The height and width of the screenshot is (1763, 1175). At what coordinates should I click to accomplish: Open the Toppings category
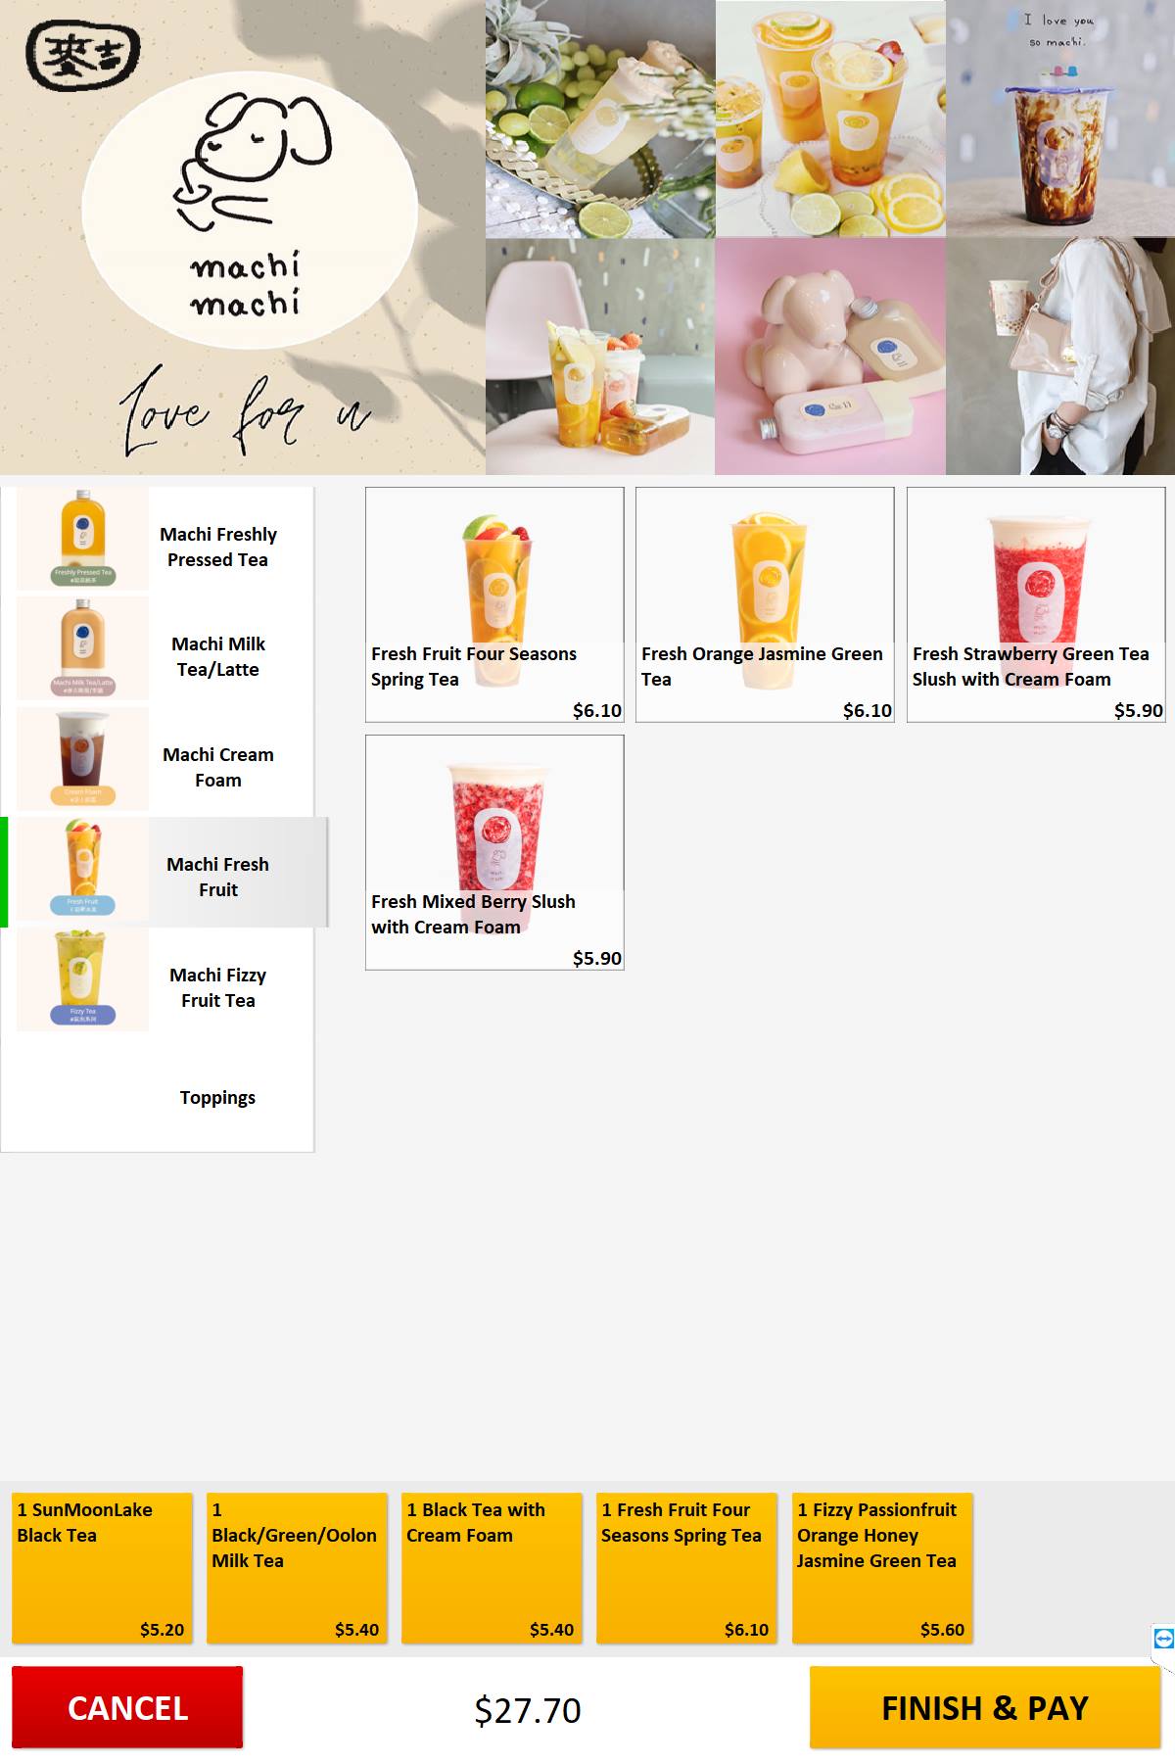158,1097
